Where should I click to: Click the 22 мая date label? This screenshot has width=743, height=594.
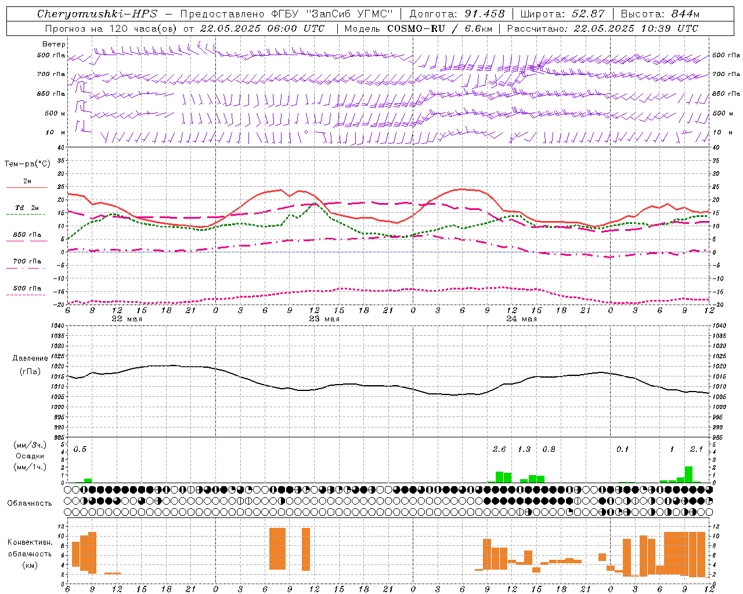(127, 319)
